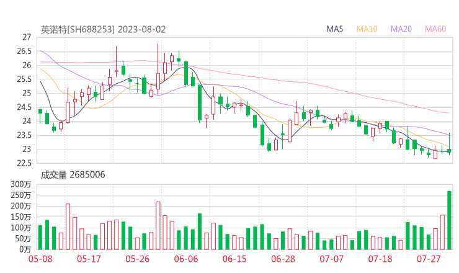Viewport: 459px width, 273px height.
Task: Click the 05-26 date label
Action: [x=137, y=259]
